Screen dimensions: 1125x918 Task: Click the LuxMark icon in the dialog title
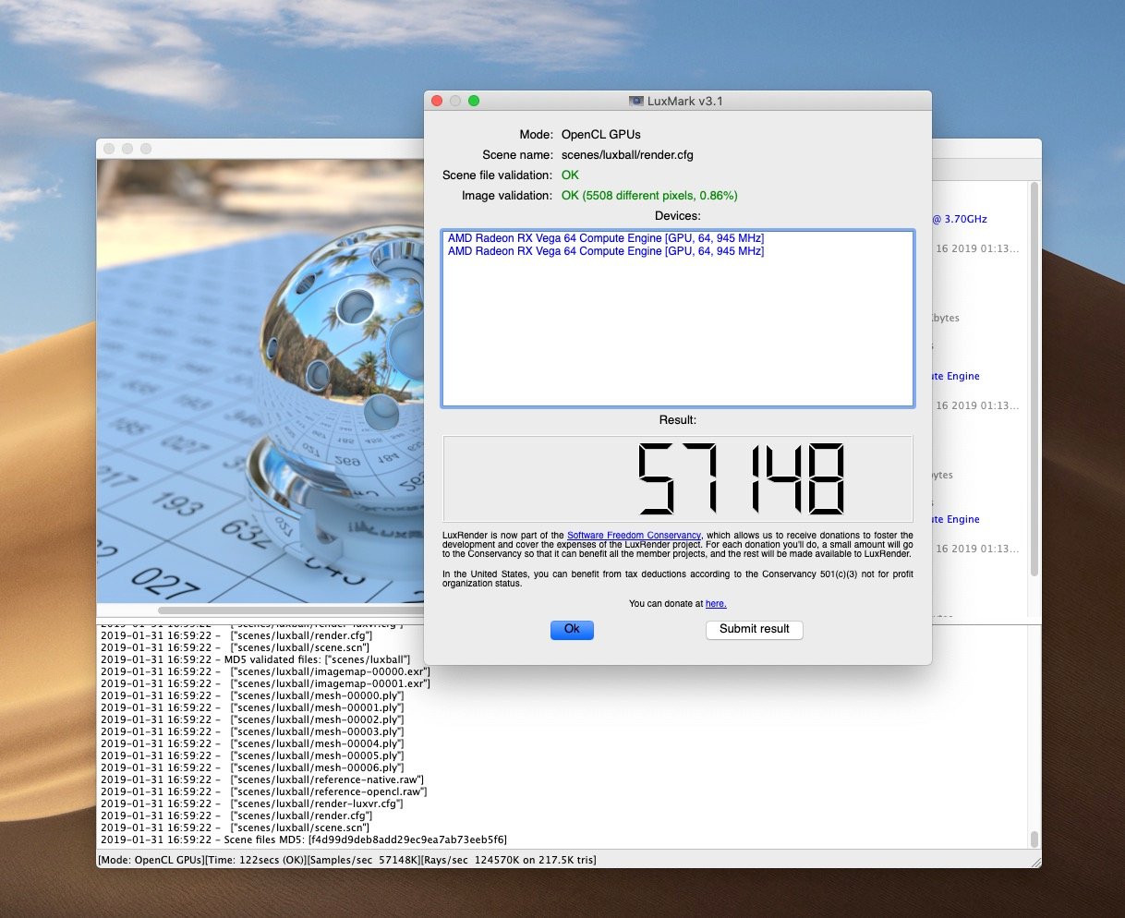(x=635, y=101)
